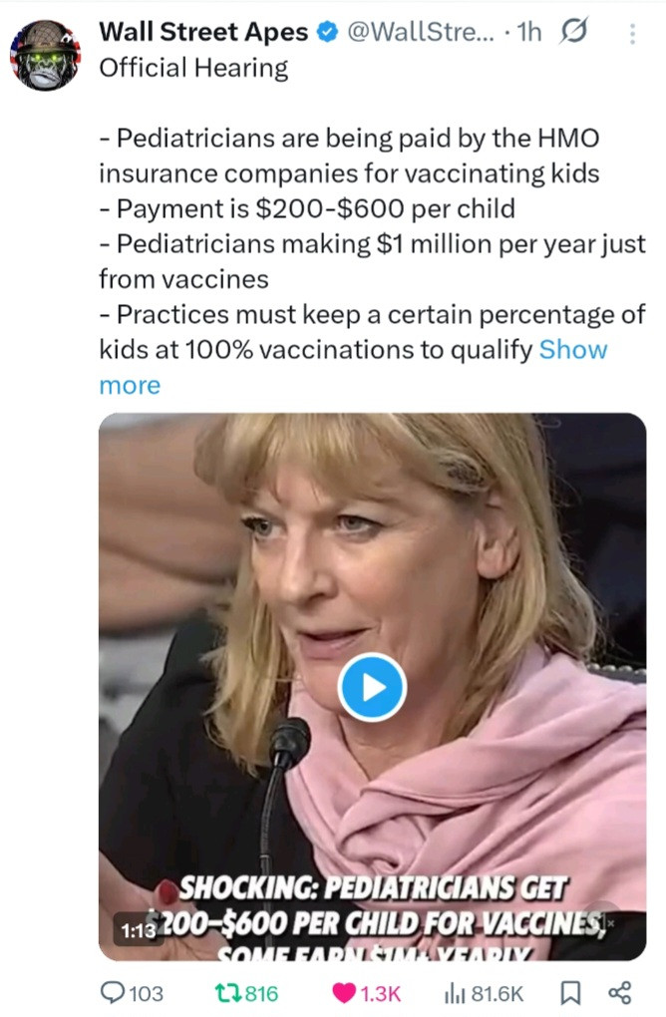This screenshot has width=666, height=1017.
Task: Open the Wall Street Apes profile avatar
Action: [x=46, y=55]
